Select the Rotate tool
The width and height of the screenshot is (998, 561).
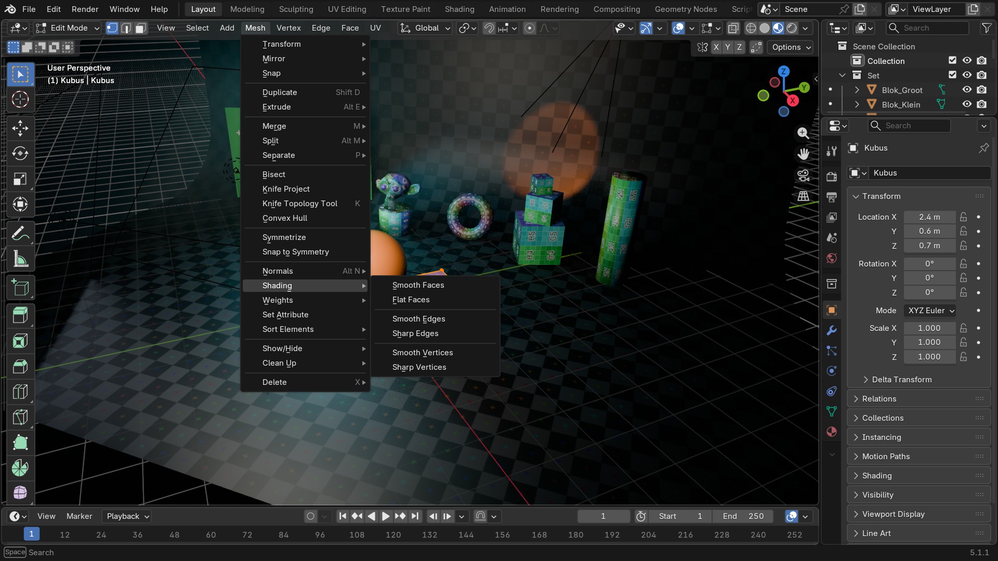click(20, 154)
